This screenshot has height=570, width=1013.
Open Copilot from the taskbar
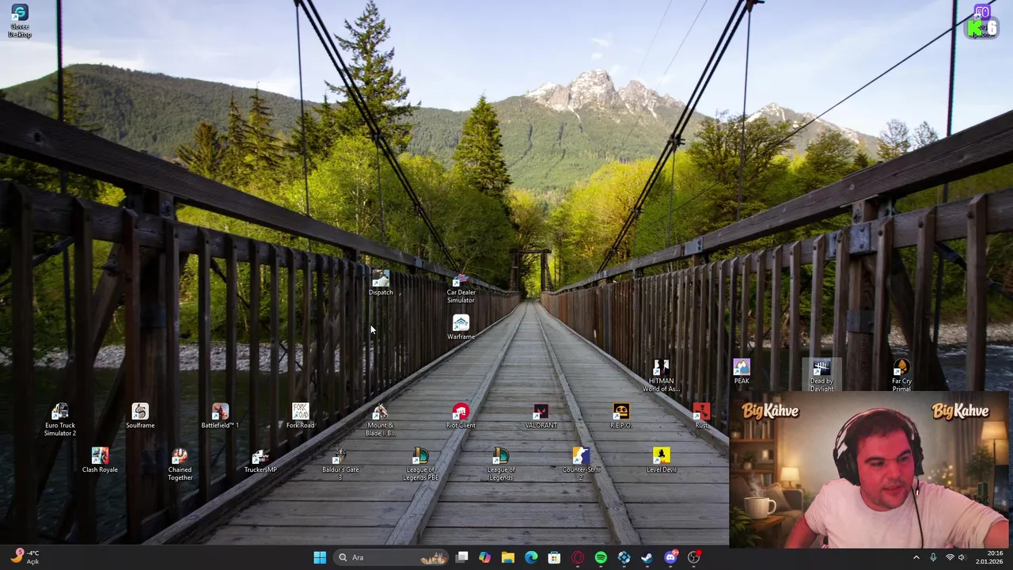coord(484,557)
